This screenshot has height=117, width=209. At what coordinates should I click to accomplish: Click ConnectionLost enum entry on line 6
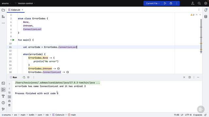[x=32, y=29]
